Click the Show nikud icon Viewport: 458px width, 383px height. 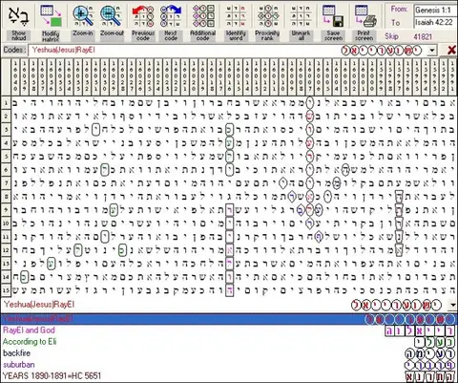(x=18, y=16)
